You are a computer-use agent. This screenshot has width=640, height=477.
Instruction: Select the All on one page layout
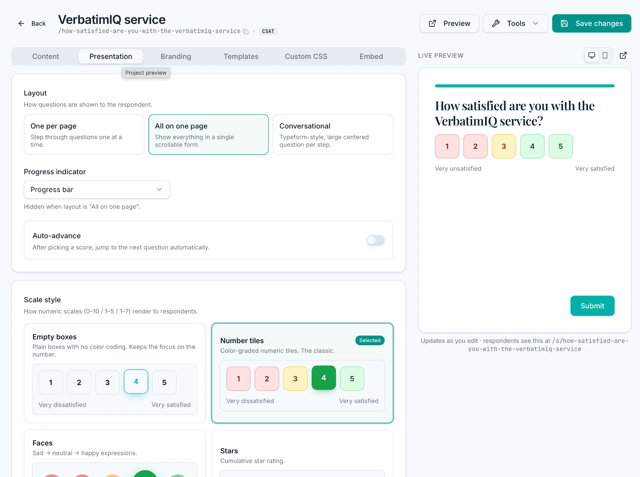(x=208, y=135)
